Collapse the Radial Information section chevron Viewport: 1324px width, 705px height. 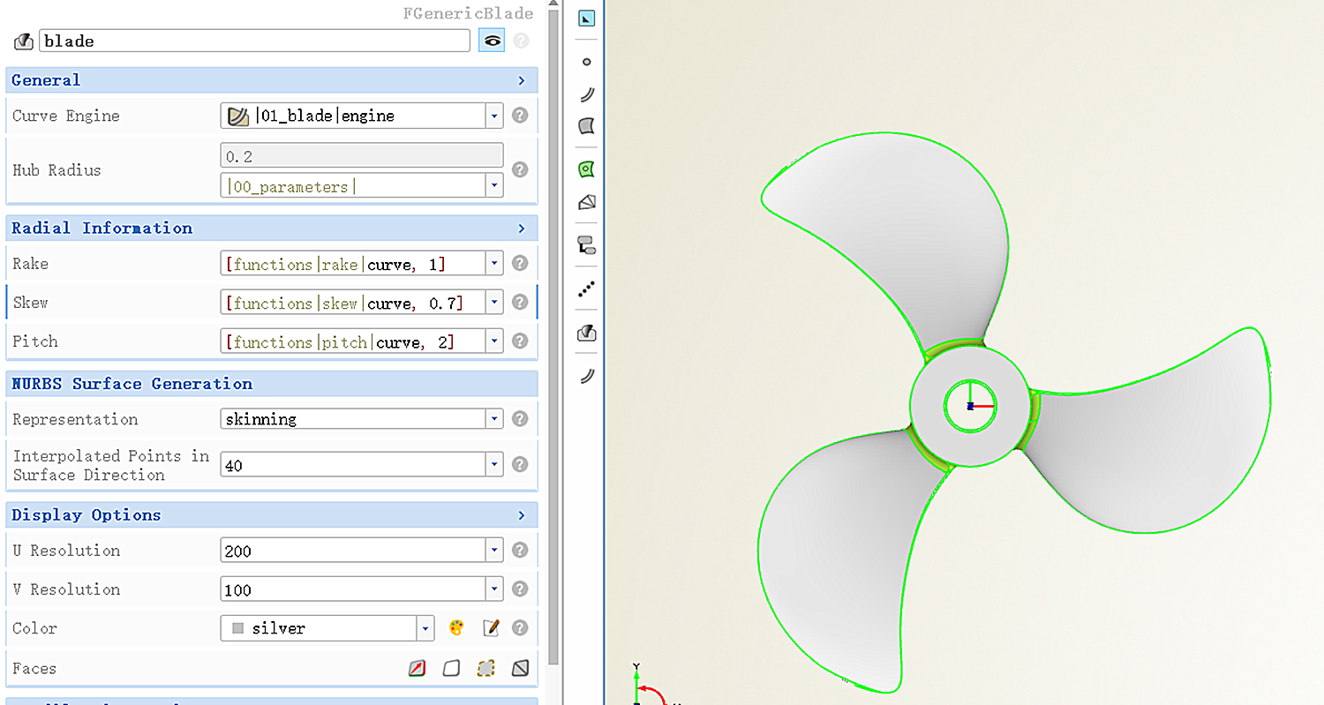522,229
